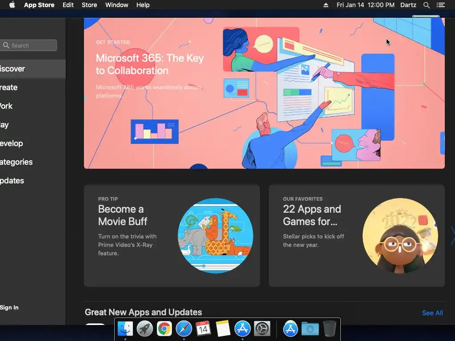Click the PRO TIP label

tap(108, 199)
